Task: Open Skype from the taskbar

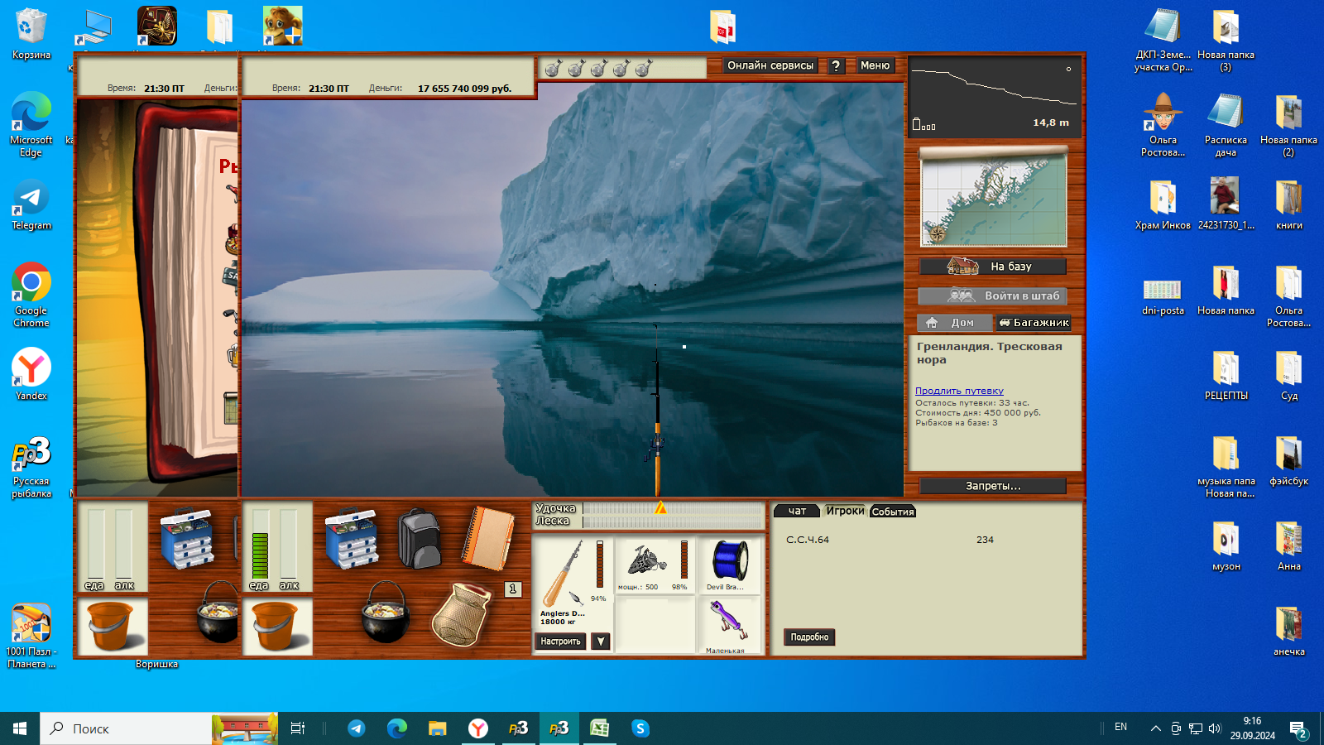Action: [x=640, y=728]
